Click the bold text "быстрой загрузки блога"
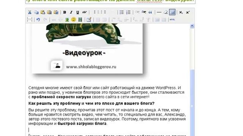Image resolution: width=243 pixels, height=136 pixels. pyautogui.click(x=82, y=124)
